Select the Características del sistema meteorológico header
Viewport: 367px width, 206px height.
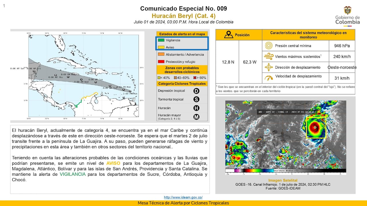[x=309, y=35]
